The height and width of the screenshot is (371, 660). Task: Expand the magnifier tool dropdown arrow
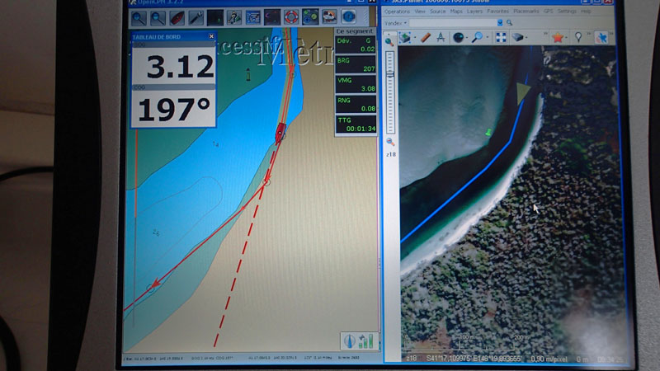(488, 38)
